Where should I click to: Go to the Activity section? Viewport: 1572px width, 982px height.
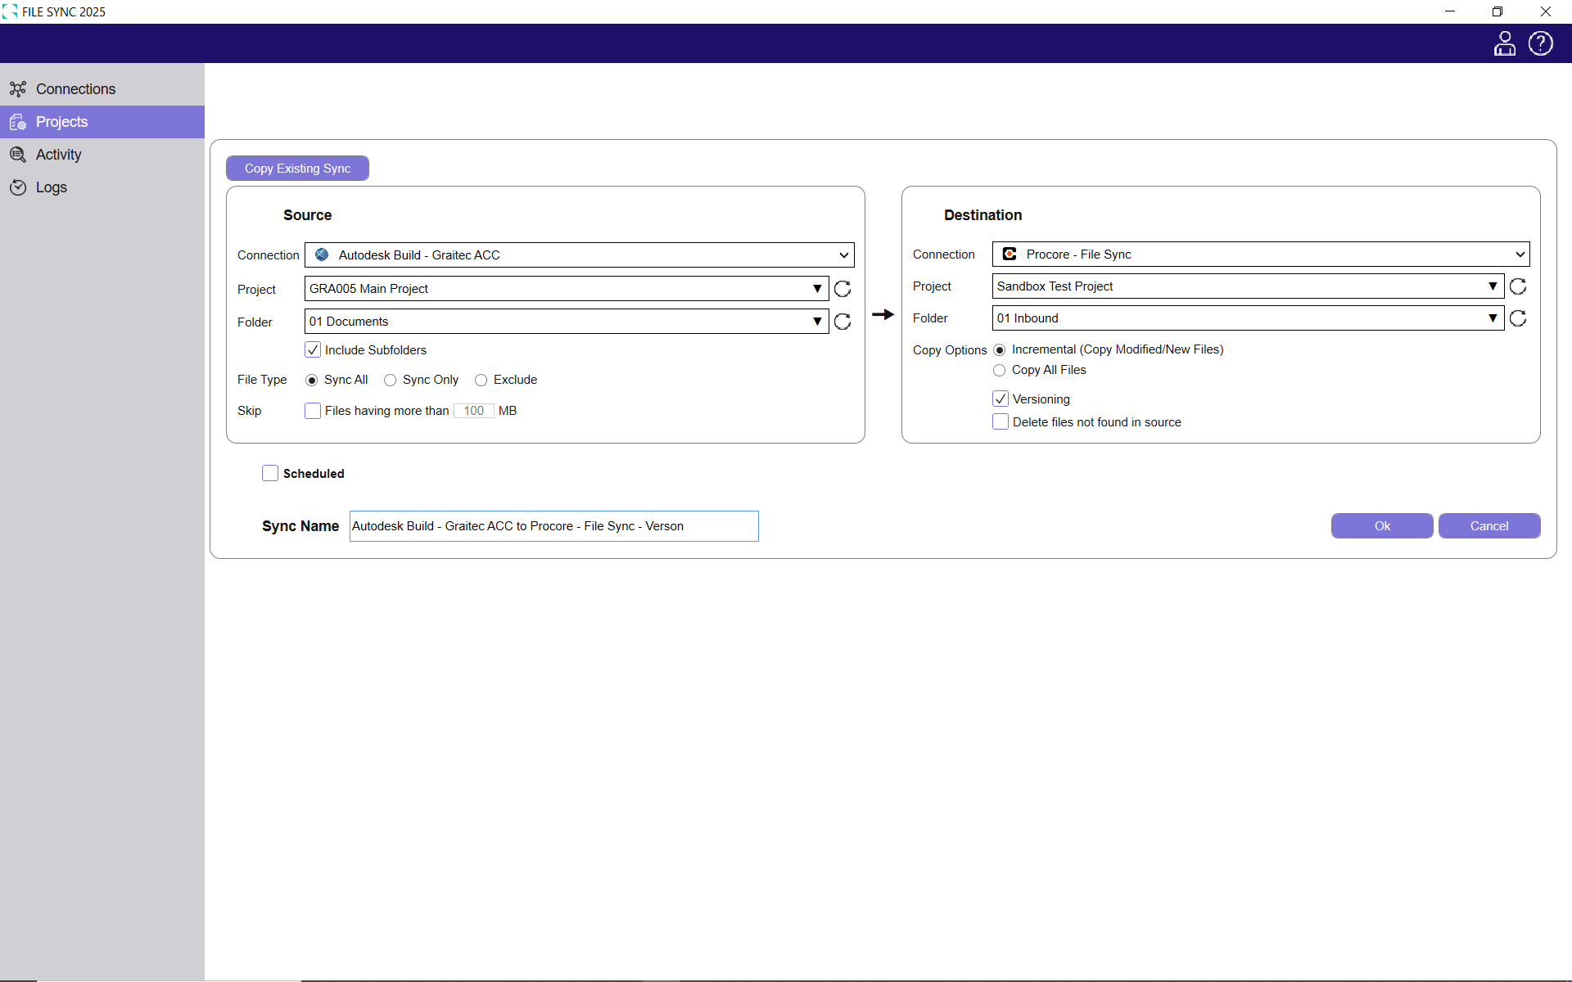[58, 155]
